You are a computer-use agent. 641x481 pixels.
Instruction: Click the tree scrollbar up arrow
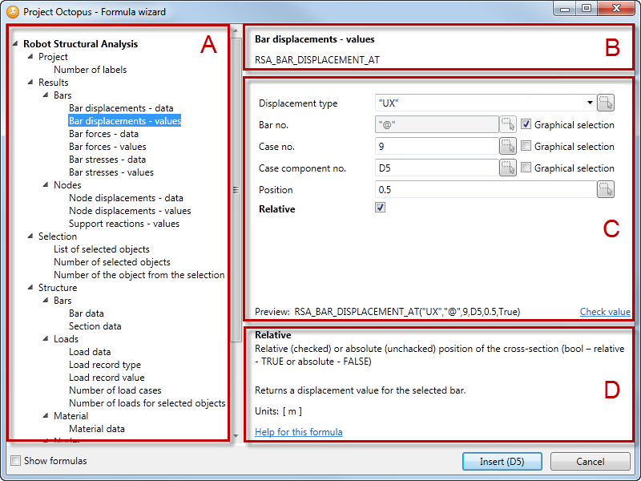click(236, 30)
